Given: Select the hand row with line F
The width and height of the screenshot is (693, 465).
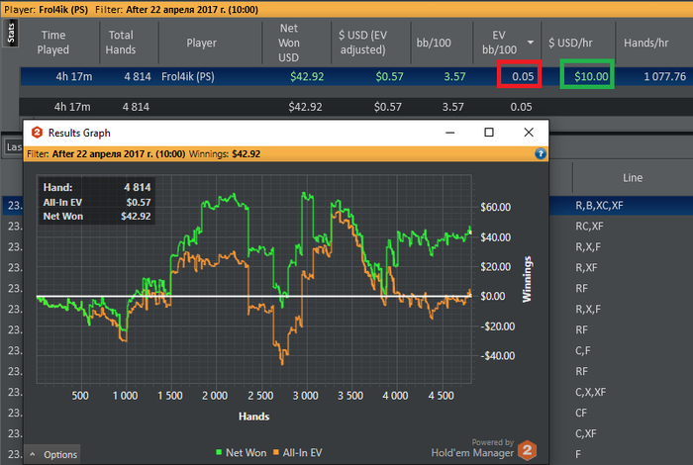Looking at the screenshot, I should 621,454.
